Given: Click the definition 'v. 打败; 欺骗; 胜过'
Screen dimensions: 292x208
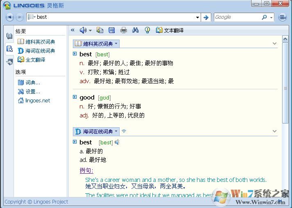Looking at the screenshot, I should [104, 72].
